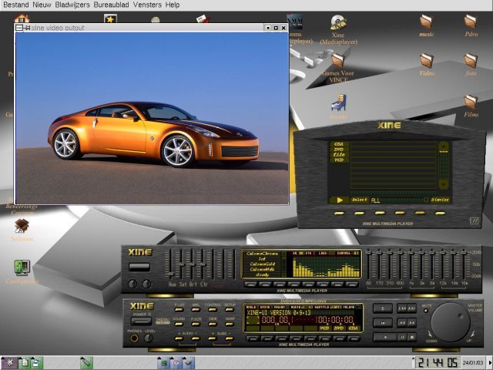The width and height of the screenshot is (493, 370).
Task: Toggle fullscreen with F.SCR button
Action: [x=196, y=324]
